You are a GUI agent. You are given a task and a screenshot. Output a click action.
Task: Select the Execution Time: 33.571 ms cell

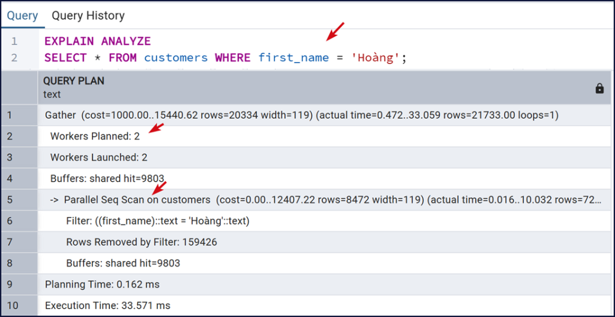(108, 306)
